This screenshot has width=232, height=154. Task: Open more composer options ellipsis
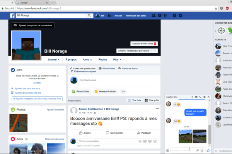(x=123, y=92)
